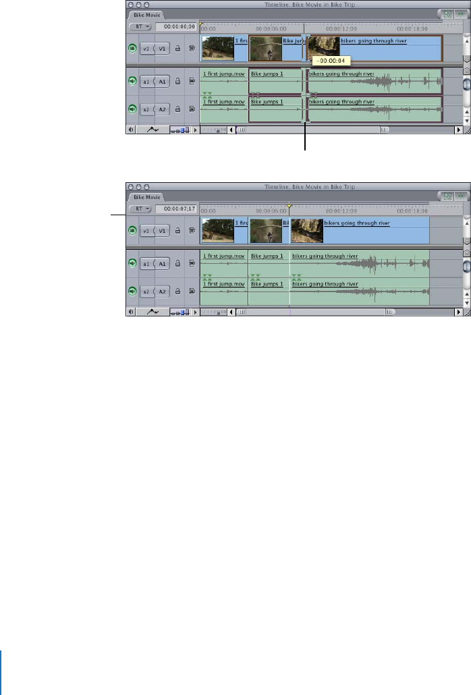
Task: Mute A2 track in the timeline showing 00:00:00;00
Action: (x=132, y=109)
